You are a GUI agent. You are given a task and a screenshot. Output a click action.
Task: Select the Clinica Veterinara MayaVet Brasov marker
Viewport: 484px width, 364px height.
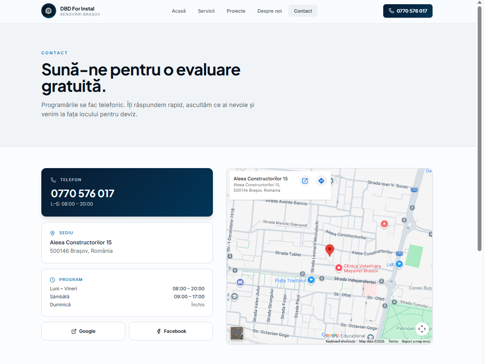pyautogui.click(x=339, y=268)
